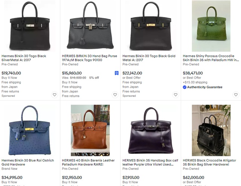Watch the Togo Black Gold Metal listing
The width and height of the screenshot is (241, 186).
tap(175, 95)
